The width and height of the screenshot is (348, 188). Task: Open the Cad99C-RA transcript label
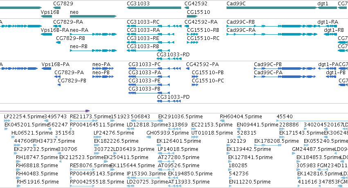point(241,30)
